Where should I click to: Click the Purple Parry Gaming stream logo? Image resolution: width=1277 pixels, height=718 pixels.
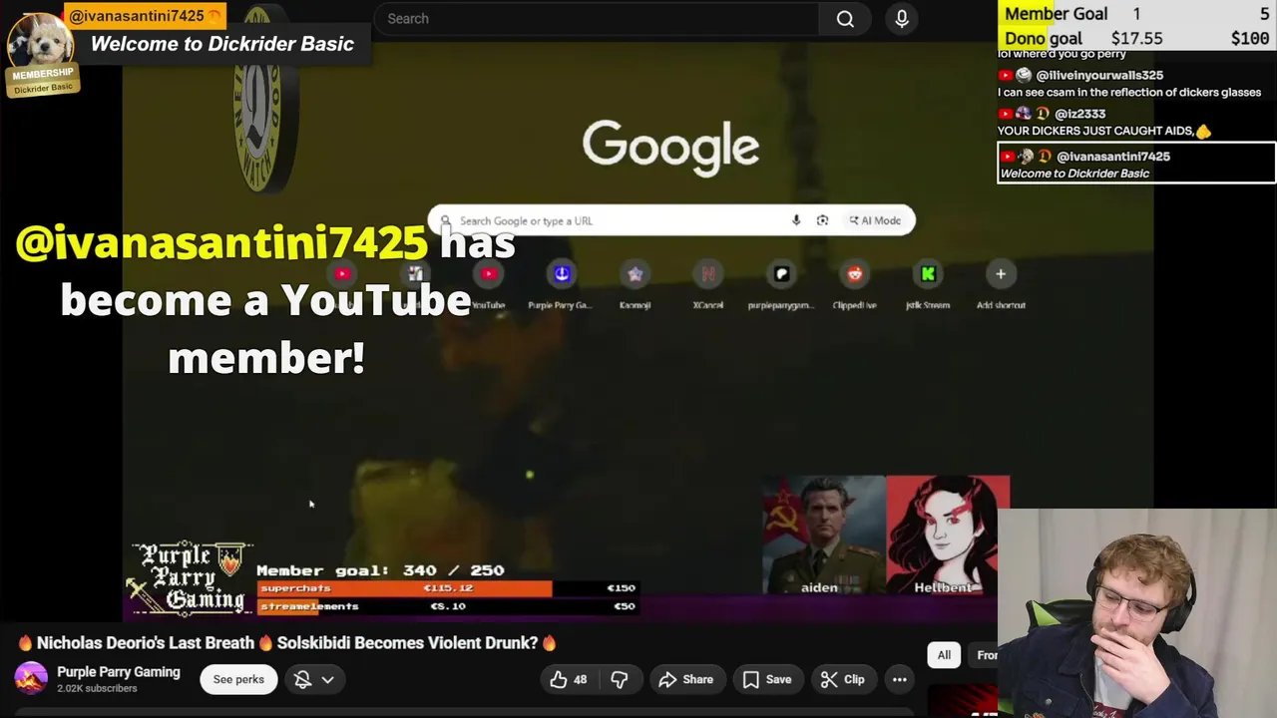point(191,577)
